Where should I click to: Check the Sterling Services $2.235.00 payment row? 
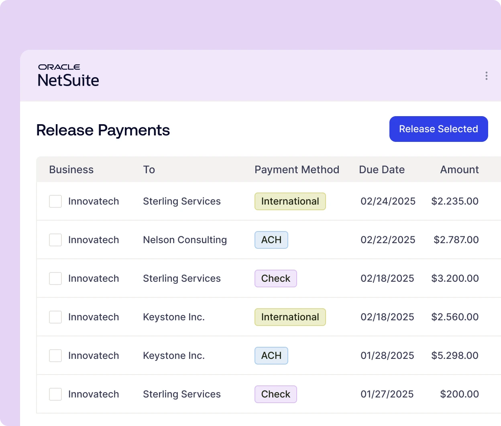tap(55, 201)
